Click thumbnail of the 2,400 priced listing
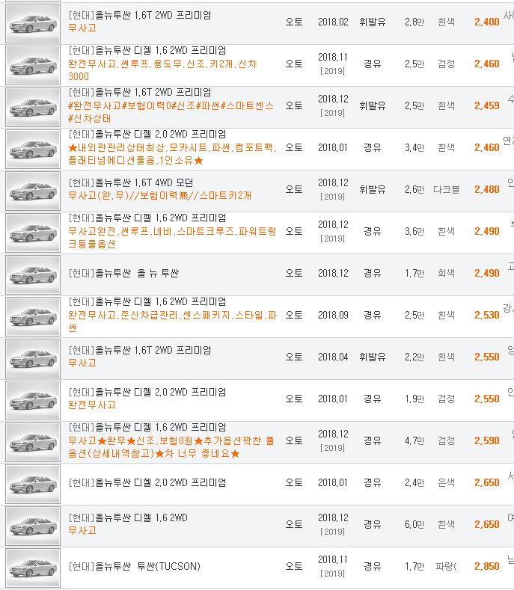Image resolution: width=514 pixels, height=590 pixels. (x=32, y=23)
